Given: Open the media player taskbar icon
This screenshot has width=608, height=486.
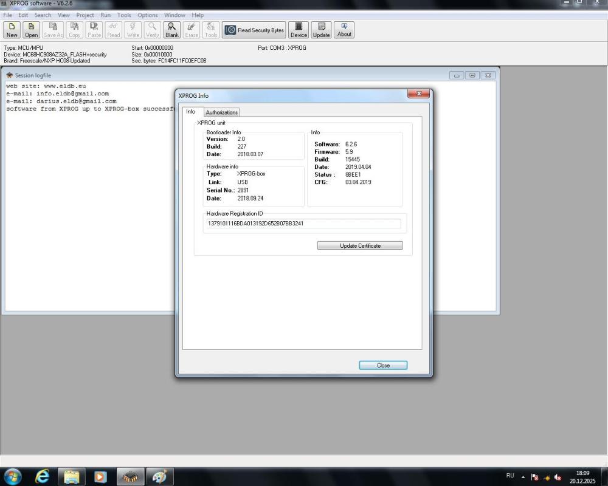Looking at the screenshot, I should click(x=100, y=476).
